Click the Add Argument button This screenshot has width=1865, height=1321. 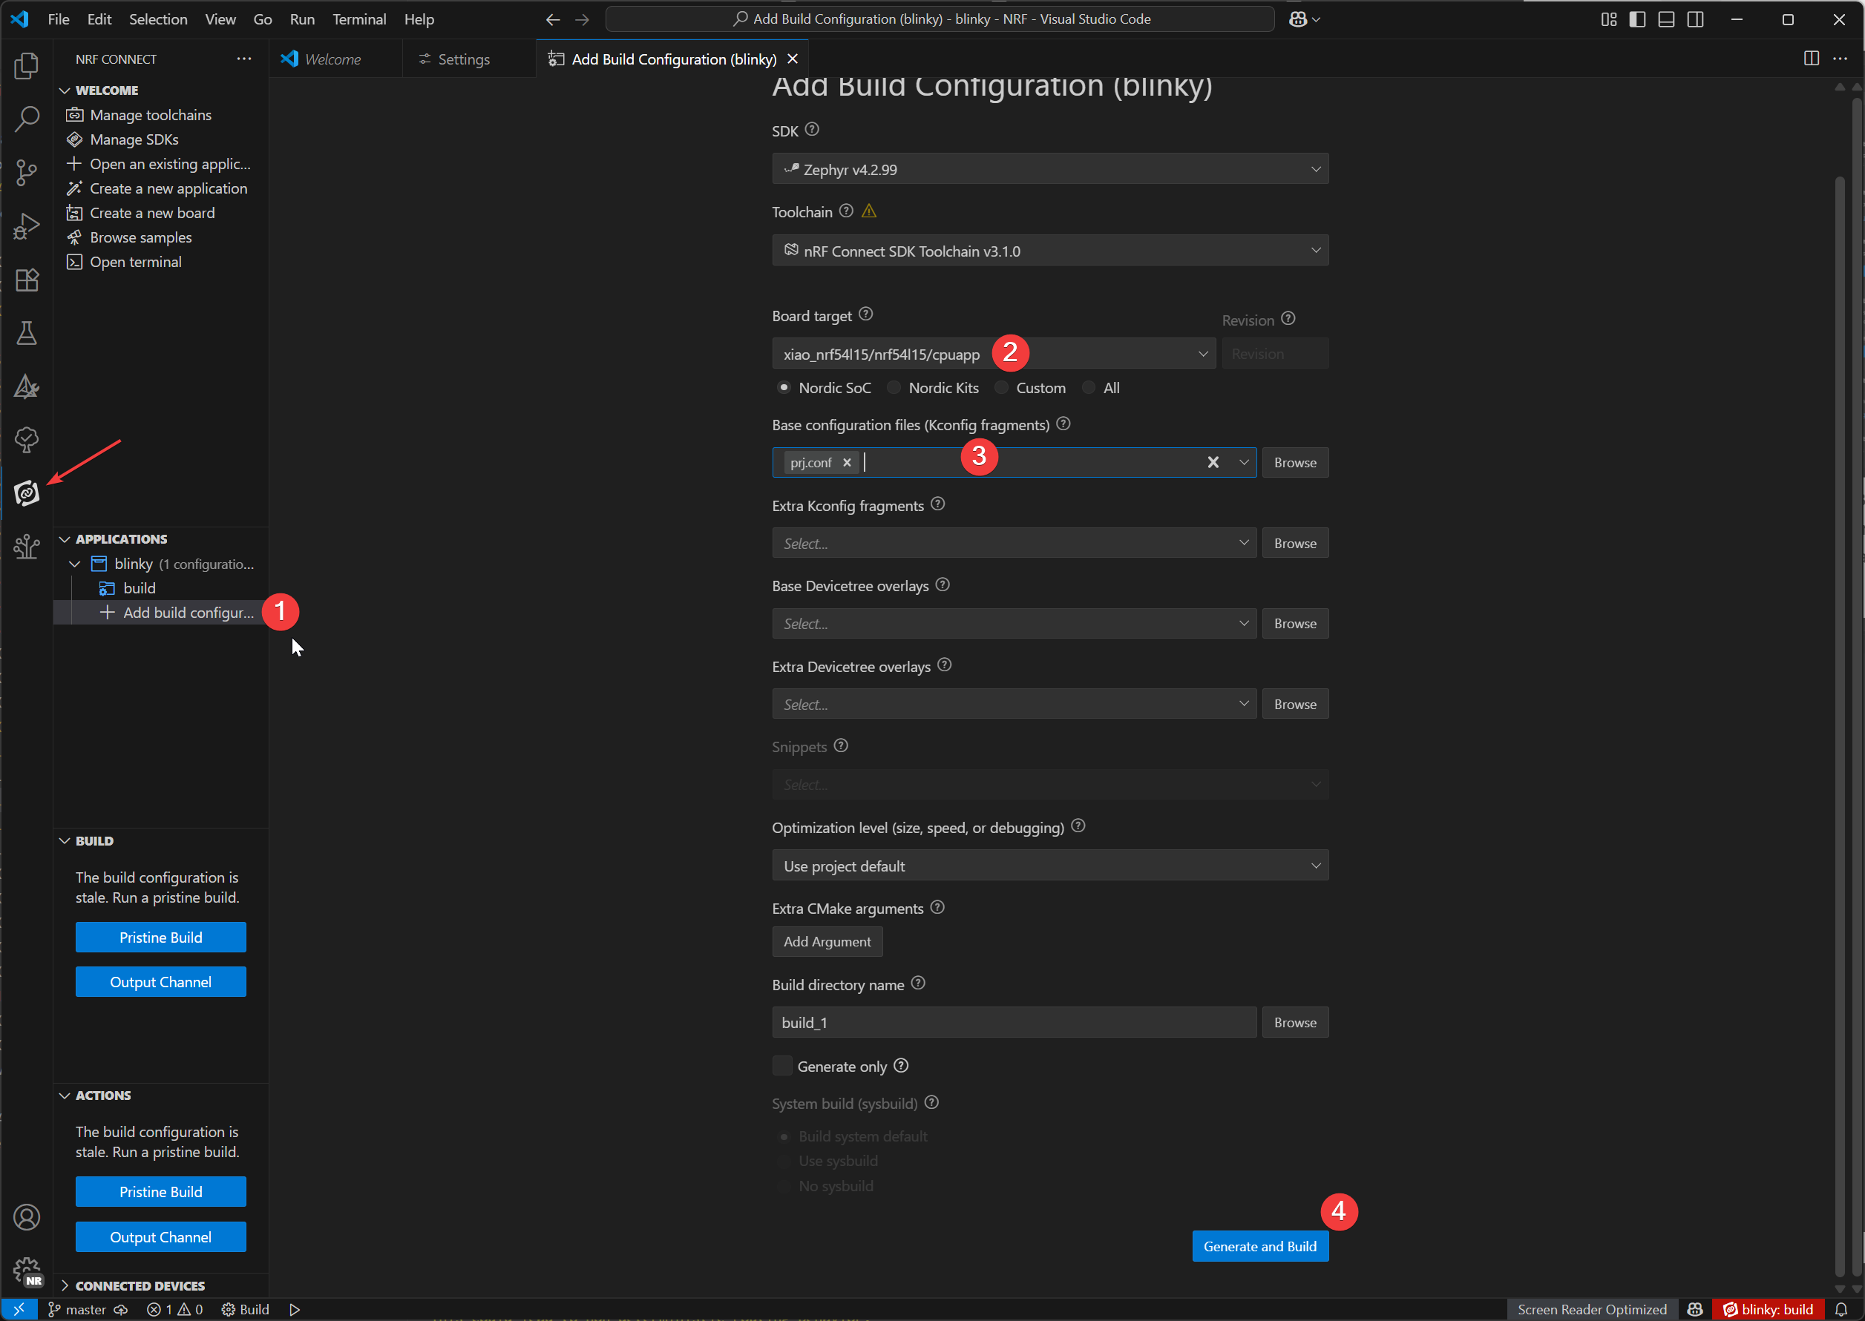click(827, 941)
